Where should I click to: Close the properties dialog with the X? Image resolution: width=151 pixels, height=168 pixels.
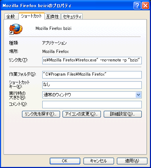point(145,6)
